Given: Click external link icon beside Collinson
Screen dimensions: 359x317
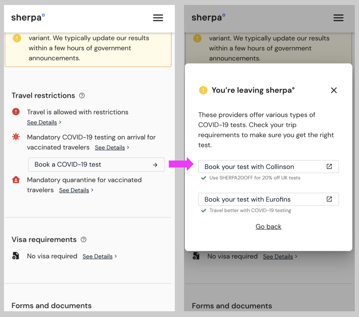Looking at the screenshot, I should pyautogui.click(x=329, y=166).
